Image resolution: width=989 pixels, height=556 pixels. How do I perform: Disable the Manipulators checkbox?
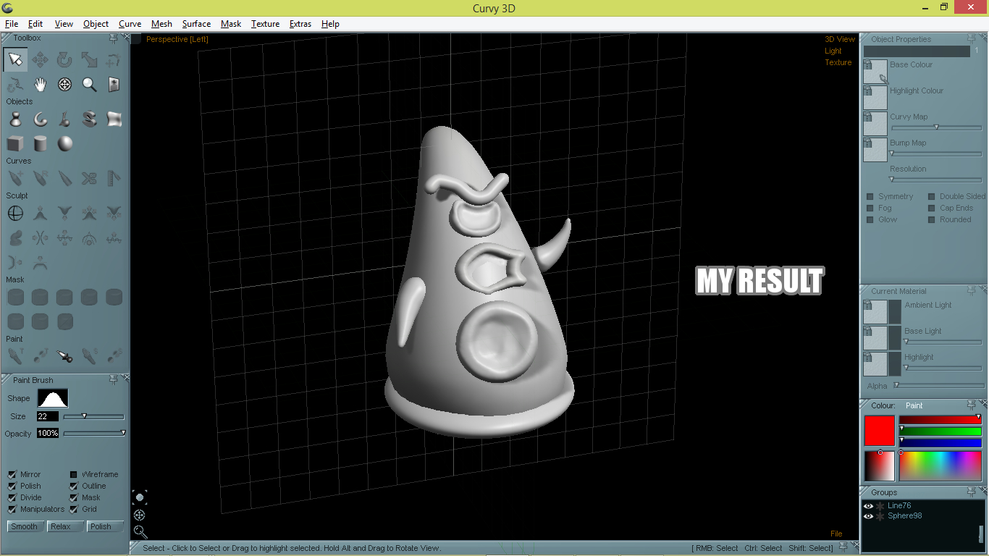click(12, 509)
